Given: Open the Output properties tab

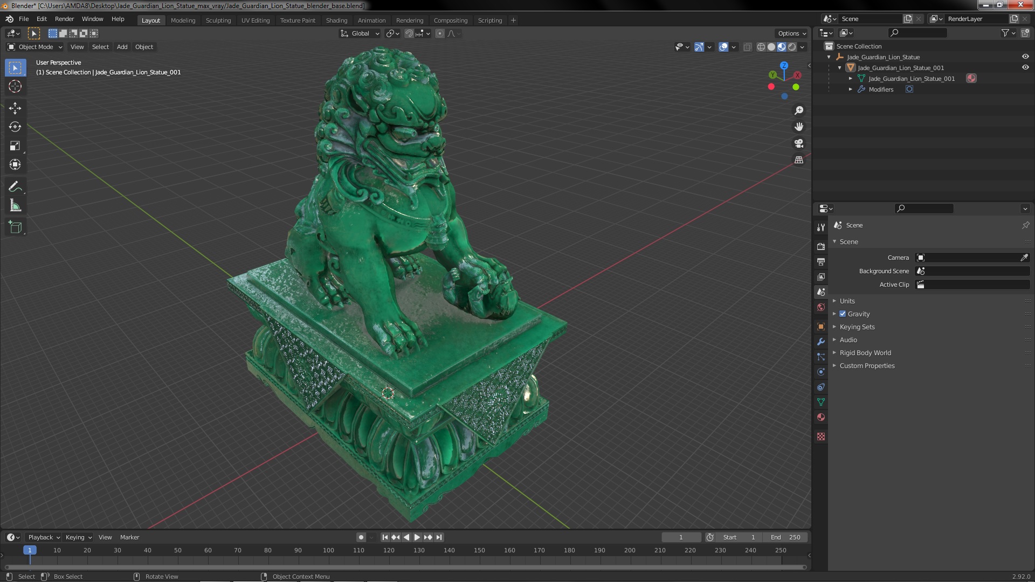Looking at the screenshot, I should tap(821, 261).
